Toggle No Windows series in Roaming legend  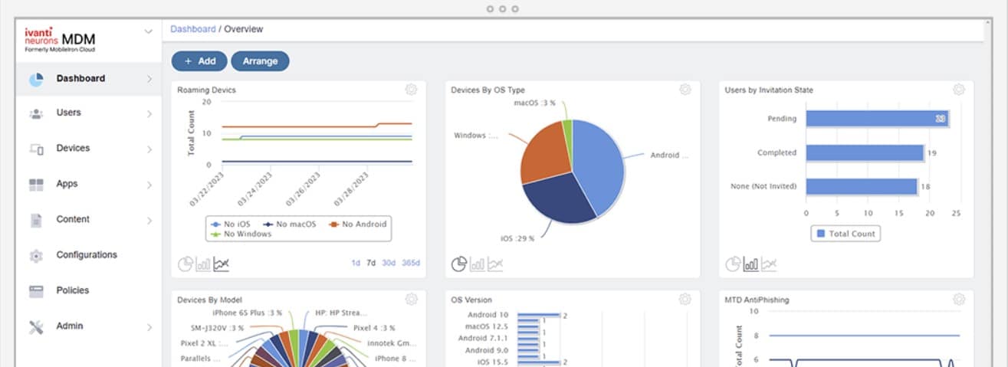pyautogui.click(x=240, y=234)
